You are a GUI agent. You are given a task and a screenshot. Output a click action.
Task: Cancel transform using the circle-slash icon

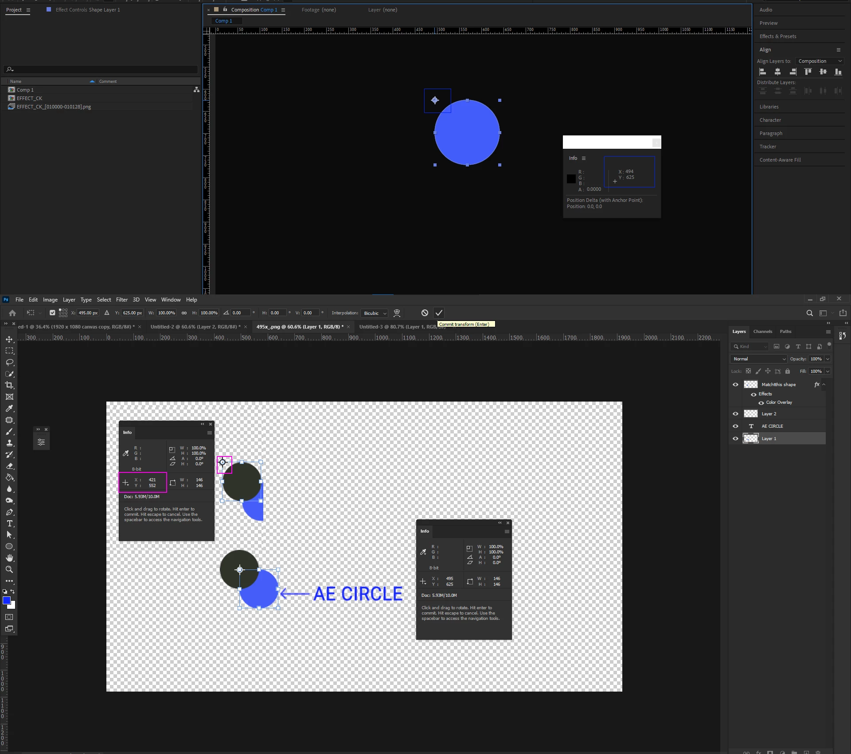point(425,313)
